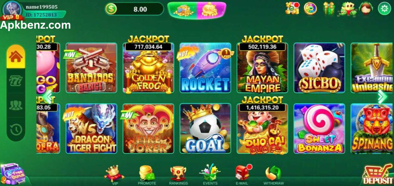The width and height of the screenshot is (394, 186).
Task: Show next games with right chevron
Action: pos(382,96)
